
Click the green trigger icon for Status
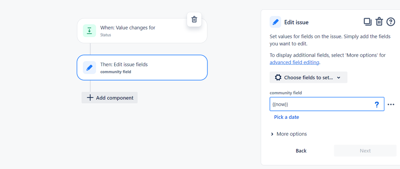tap(89, 31)
